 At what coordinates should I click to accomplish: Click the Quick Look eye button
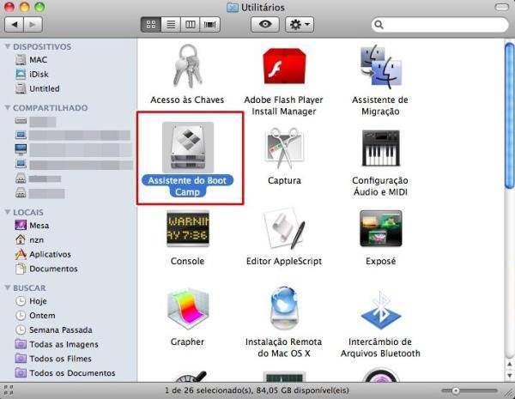click(265, 25)
